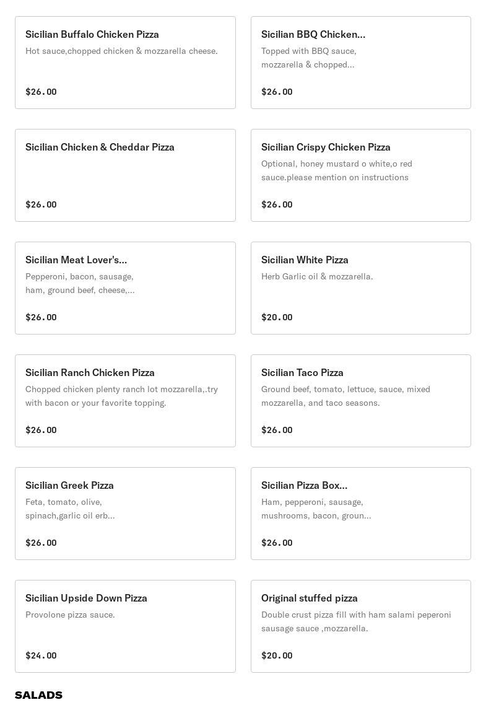The width and height of the screenshot is (486, 705).
Task: Choose Sicilian Chicken & Cheddar Pizza
Action: pyautogui.click(x=125, y=175)
